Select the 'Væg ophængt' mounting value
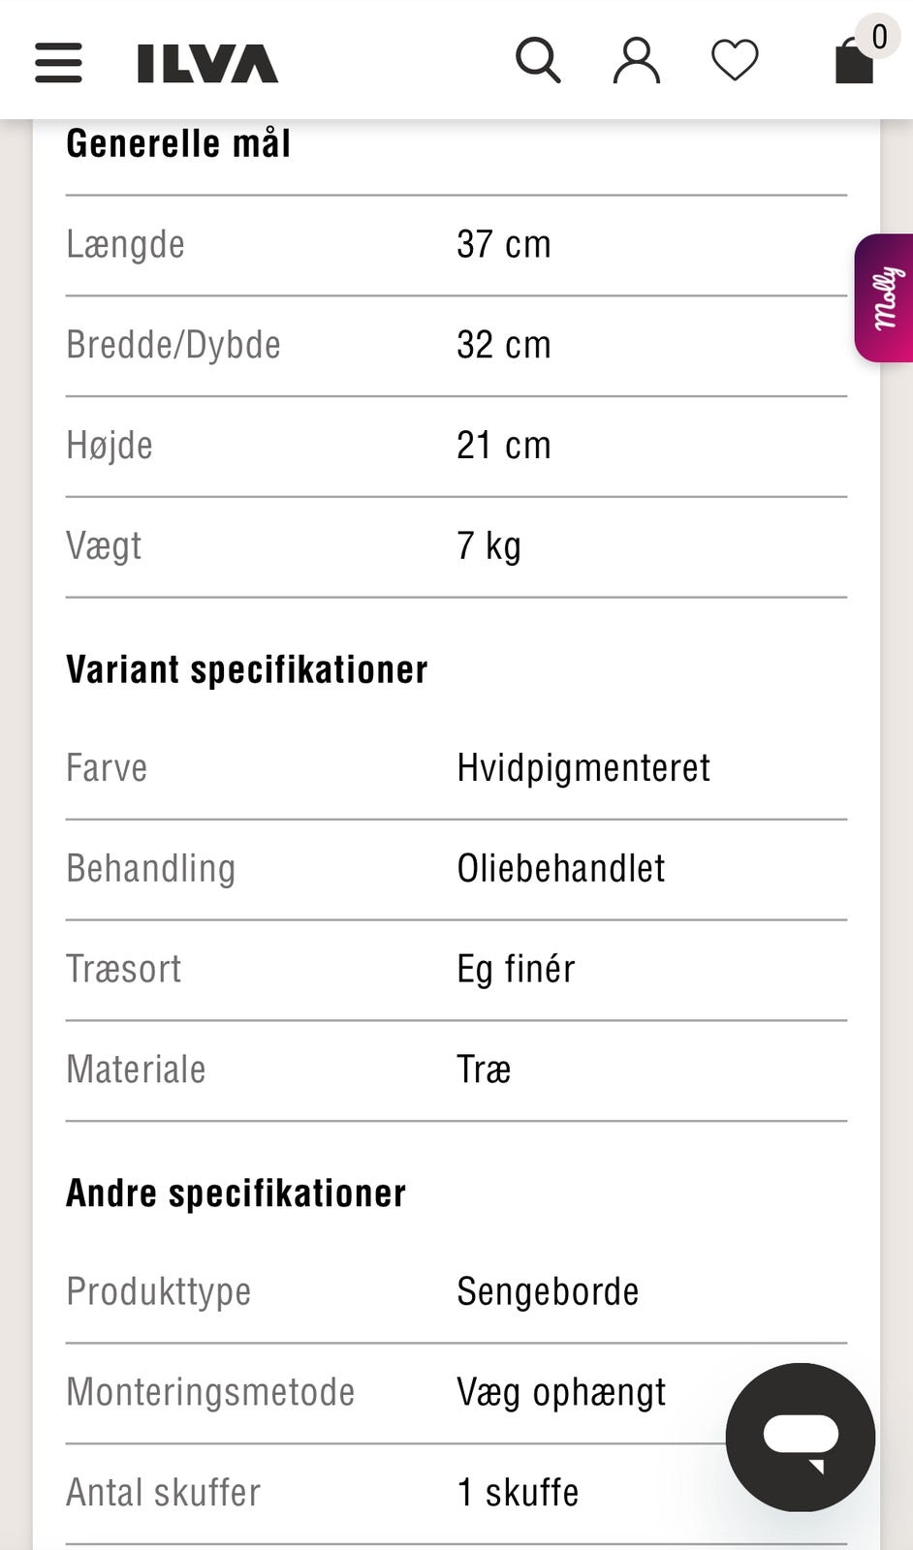The image size is (913, 1550). pyautogui.click(x=560, y=1391)
